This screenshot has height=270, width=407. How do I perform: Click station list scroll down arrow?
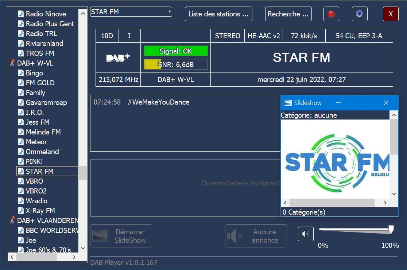(x=83, y=248)
